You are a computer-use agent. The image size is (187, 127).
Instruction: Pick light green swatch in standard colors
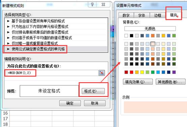(x=148, y=72)
